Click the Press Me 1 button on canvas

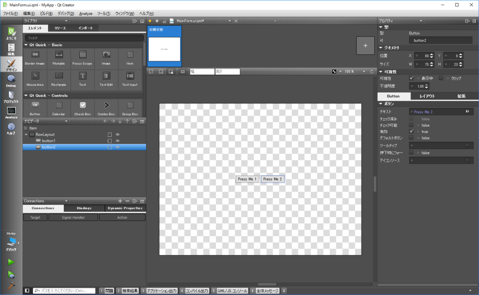click(247, 179)
